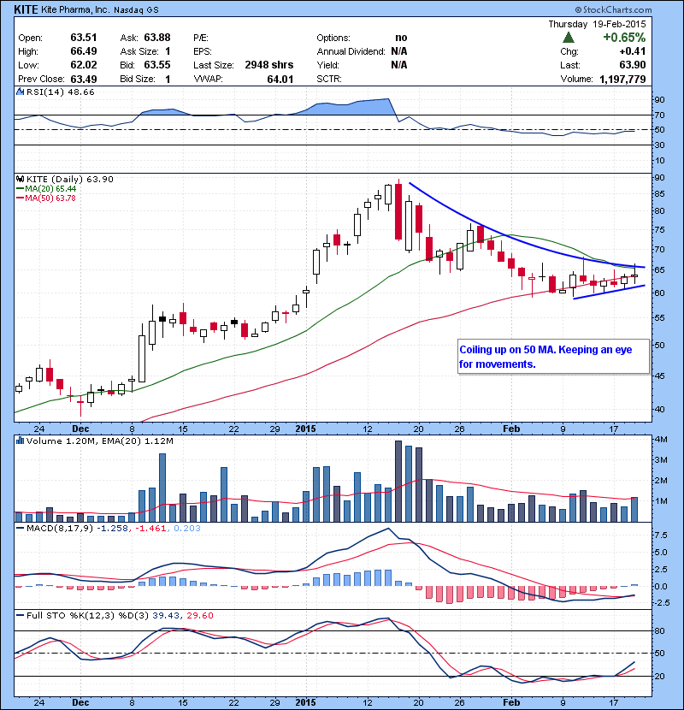Select the green MA(20) legend marker

pyautogui.click(x=21, y=188)
